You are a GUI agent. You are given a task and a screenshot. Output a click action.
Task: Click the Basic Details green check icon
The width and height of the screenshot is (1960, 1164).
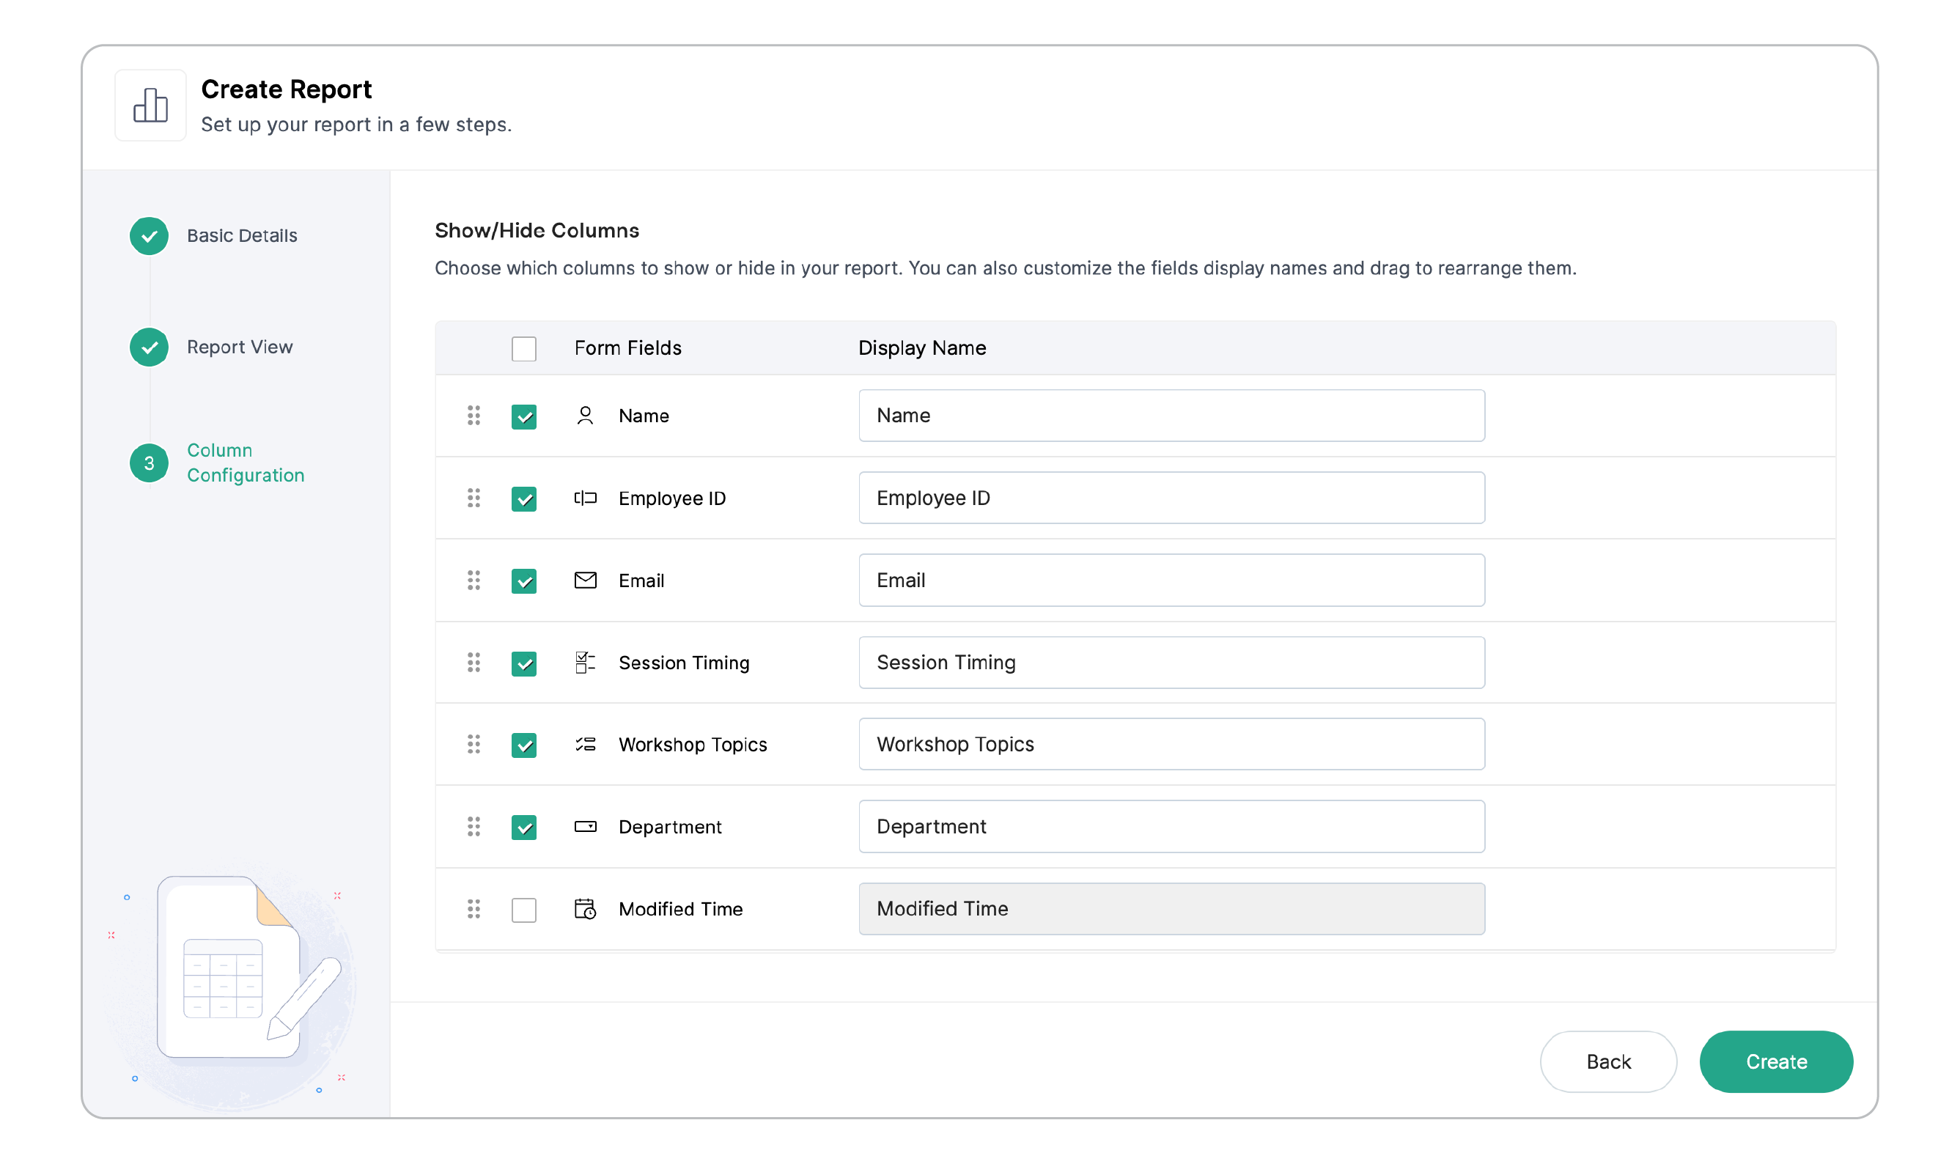pyautogui.click(x=149, y=236)
